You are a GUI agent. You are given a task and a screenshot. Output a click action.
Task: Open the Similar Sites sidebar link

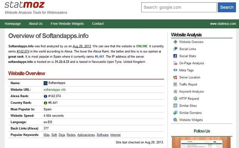click(x=188, y=106)
